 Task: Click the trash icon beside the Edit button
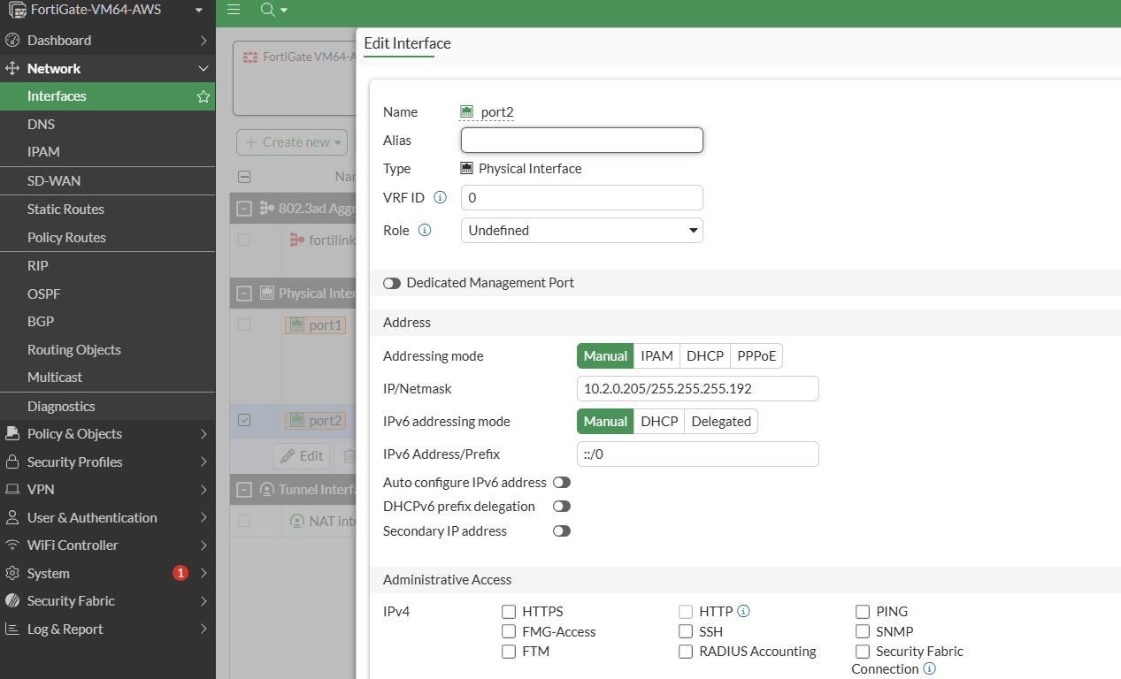click(x=349, y=455)
